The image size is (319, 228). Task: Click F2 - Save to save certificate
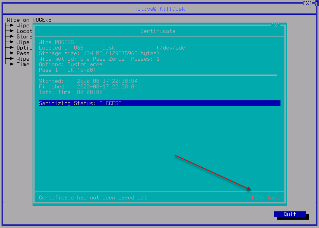coord(266,197)
